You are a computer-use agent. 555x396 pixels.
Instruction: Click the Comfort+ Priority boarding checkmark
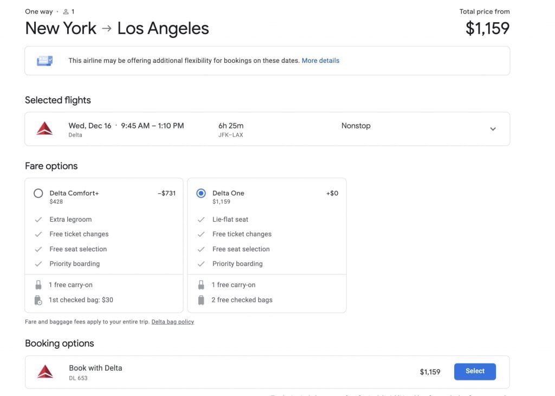pyautogui.click(x=38, y=264)
